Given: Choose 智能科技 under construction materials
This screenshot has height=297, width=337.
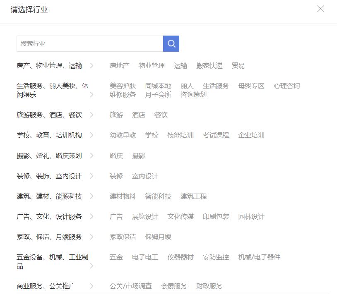Looking at the screenshot, I should click(x=159, y=196).
